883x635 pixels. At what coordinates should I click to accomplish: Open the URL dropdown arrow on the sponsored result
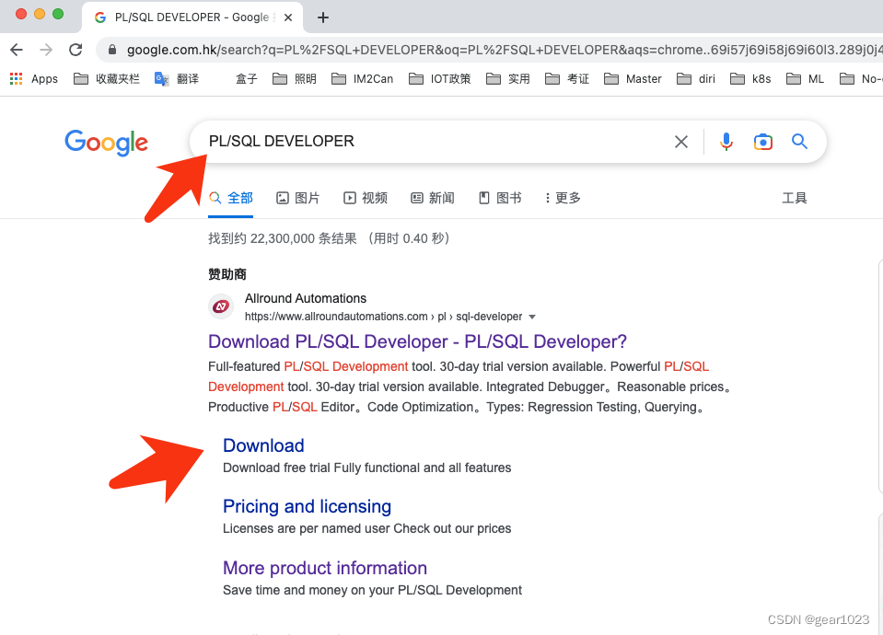[532, 316]
